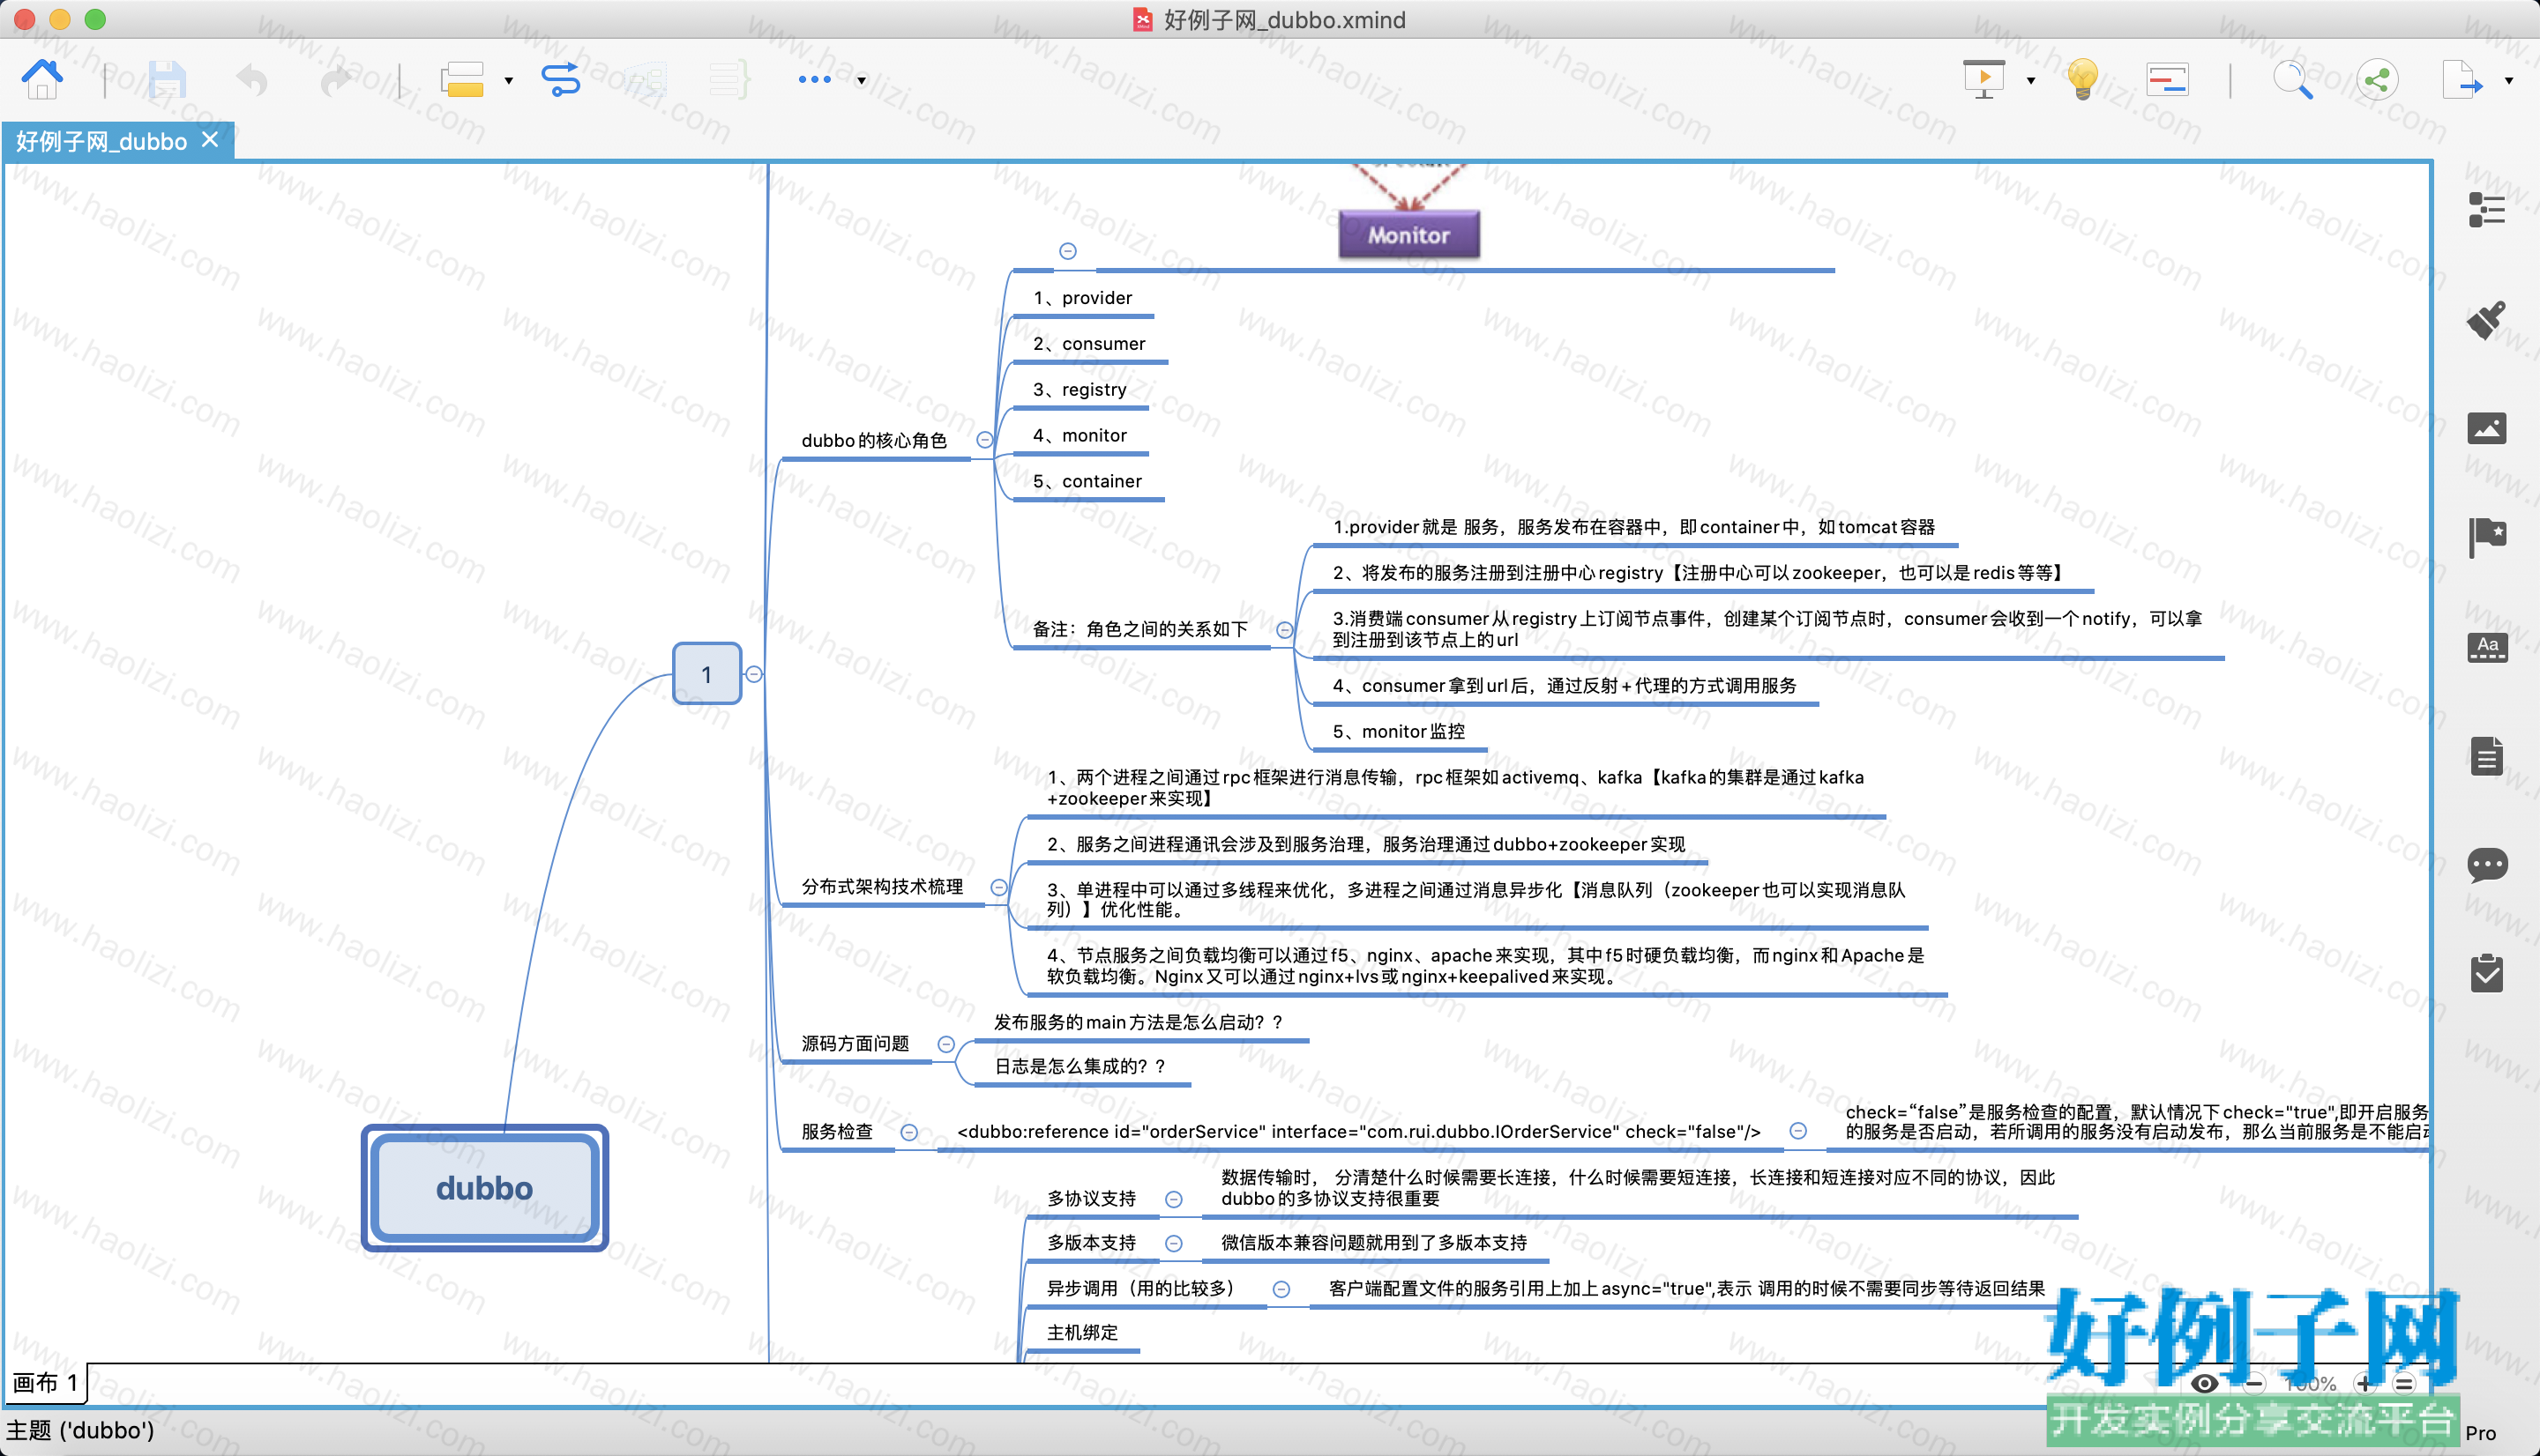
Task: Open the topic insert dropdown arrow
Action: pos(508,81)
